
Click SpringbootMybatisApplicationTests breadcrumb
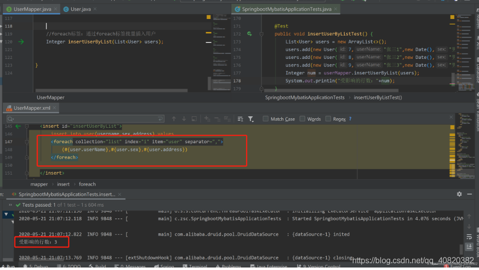click(304, 97)
